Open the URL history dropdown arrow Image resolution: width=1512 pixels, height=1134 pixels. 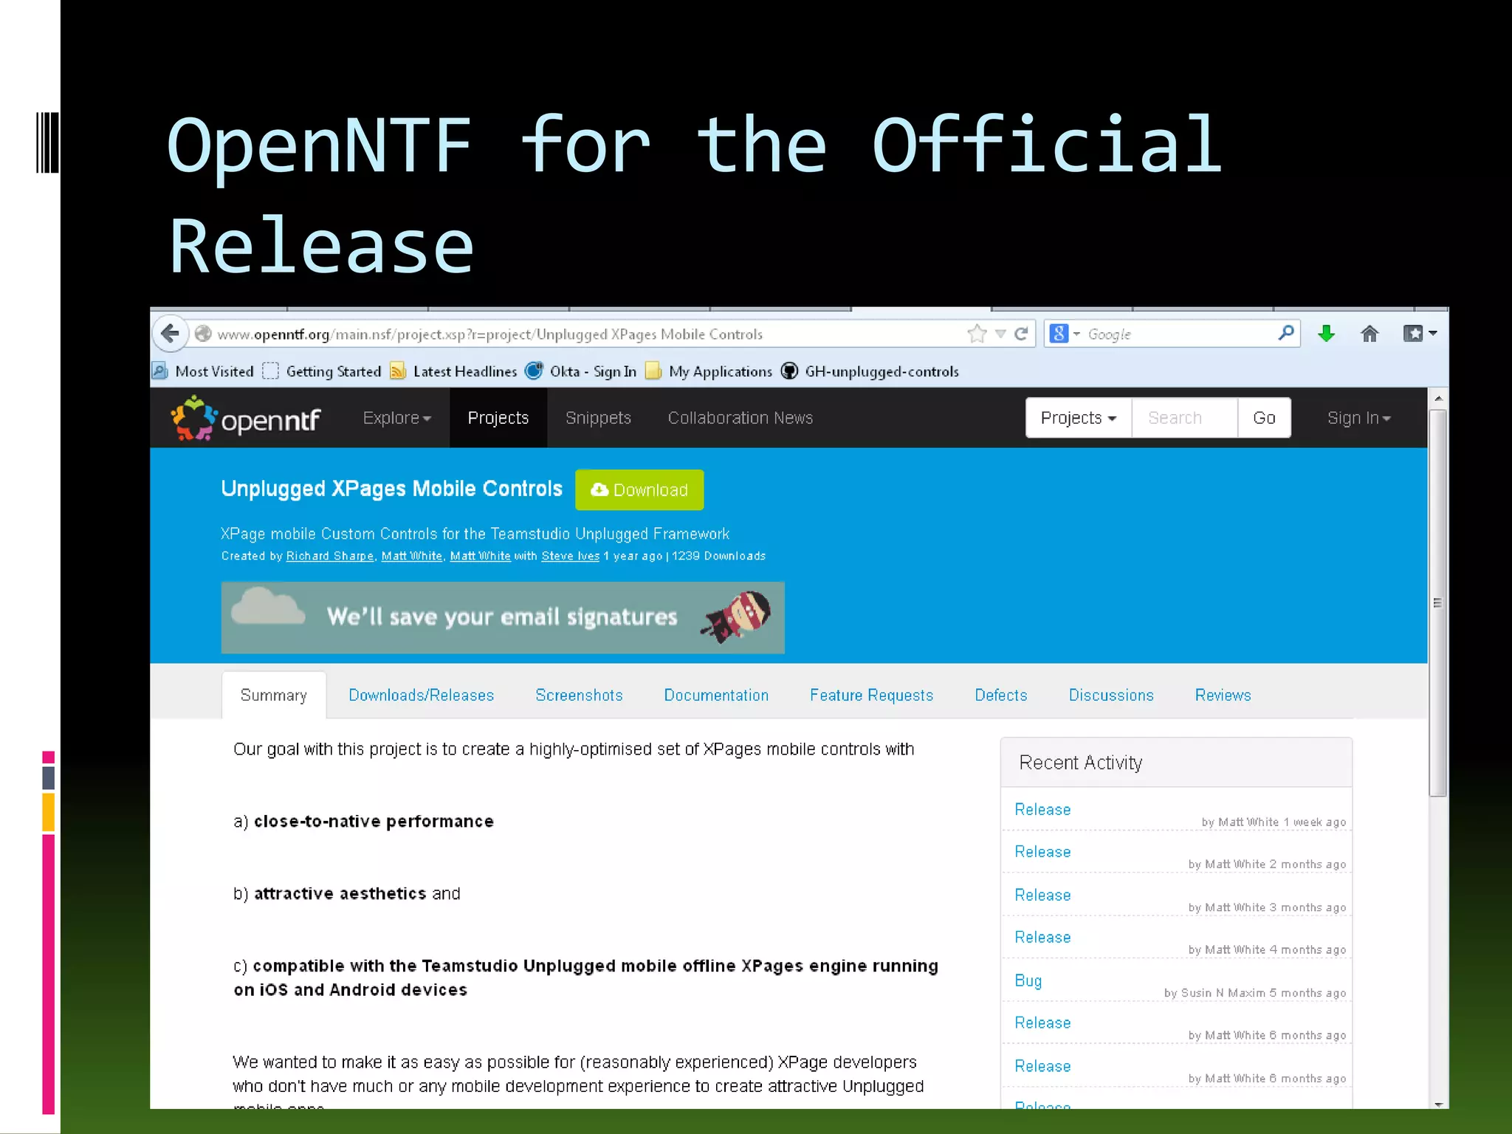click(x=1000, y=334)
